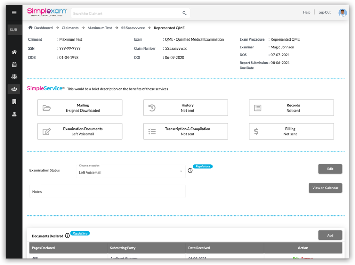Open the building icon in sidebar
355x265 pixels.
tap(14, 101)
